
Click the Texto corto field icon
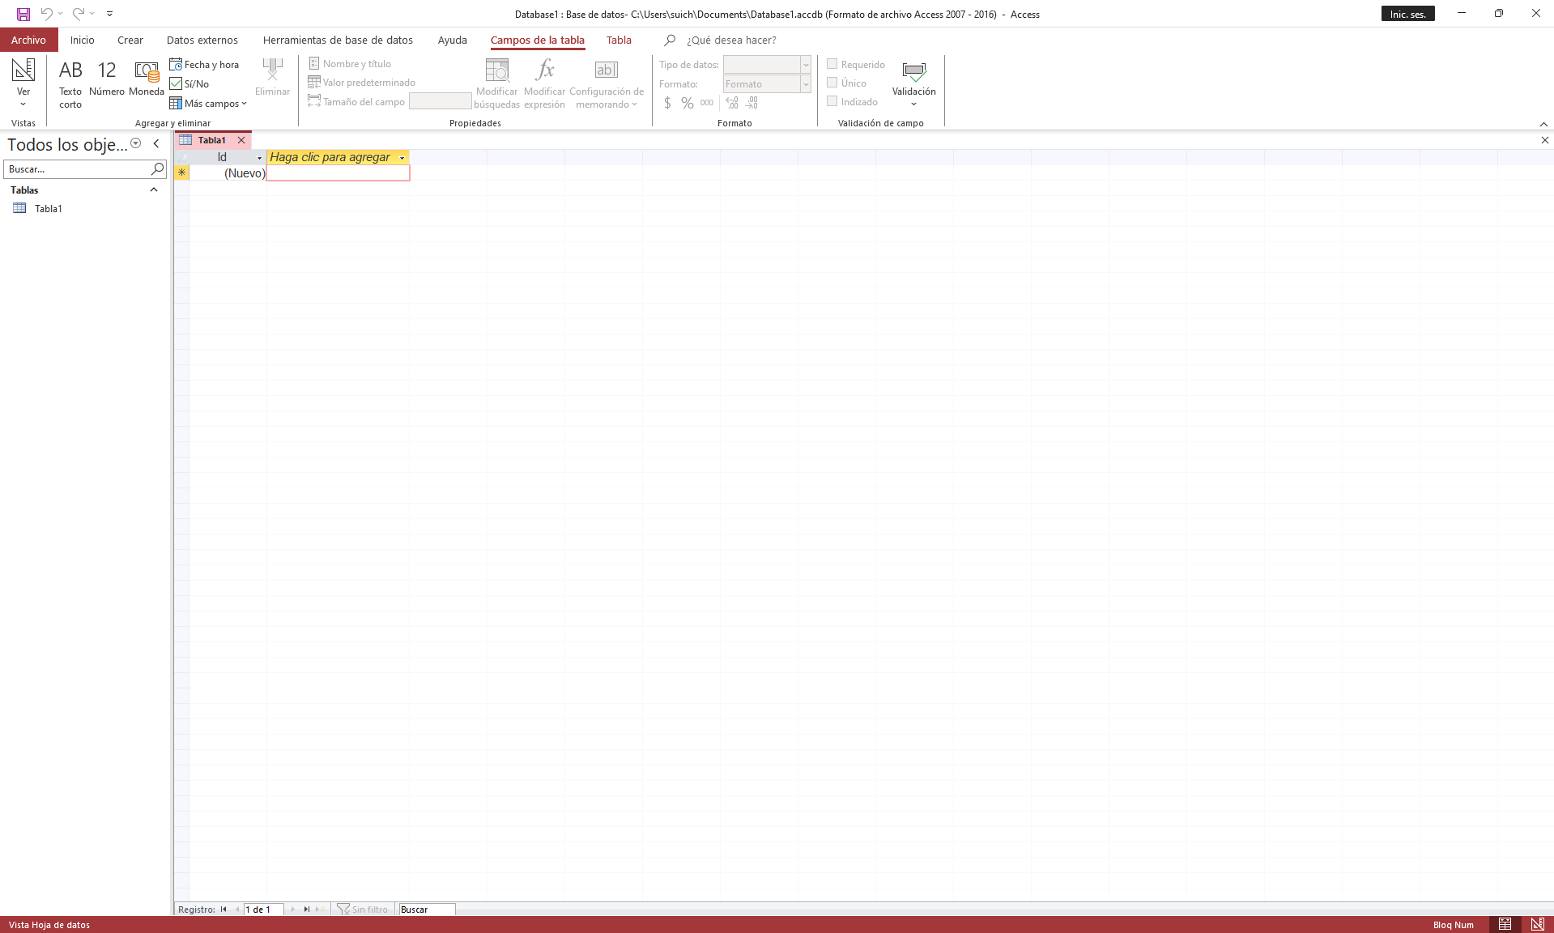click(70, 83)
